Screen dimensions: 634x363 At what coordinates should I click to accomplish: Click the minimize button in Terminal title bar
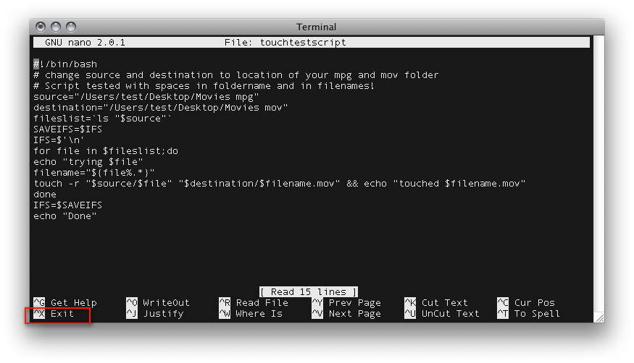[56, 27]
